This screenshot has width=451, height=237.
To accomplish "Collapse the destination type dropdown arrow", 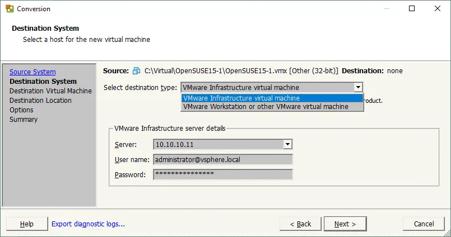I will pyautogui.click(x=358, y=87).
